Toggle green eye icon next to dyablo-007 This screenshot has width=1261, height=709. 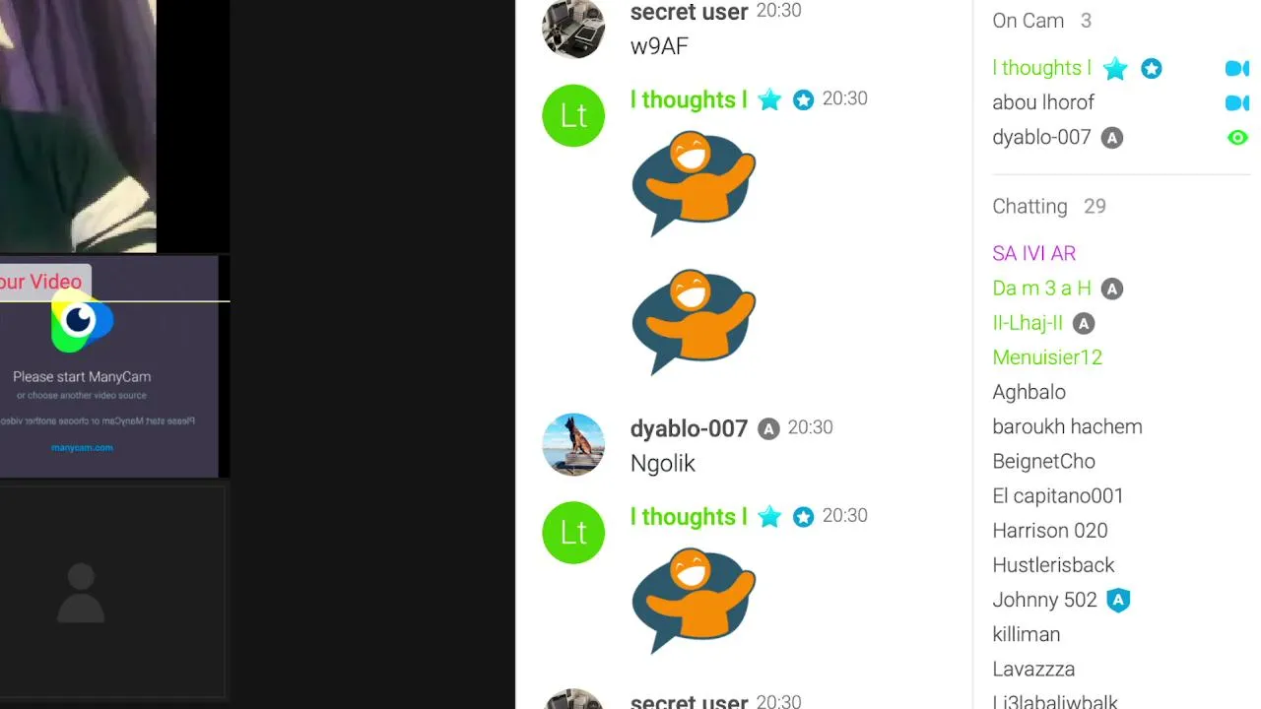1238,138
